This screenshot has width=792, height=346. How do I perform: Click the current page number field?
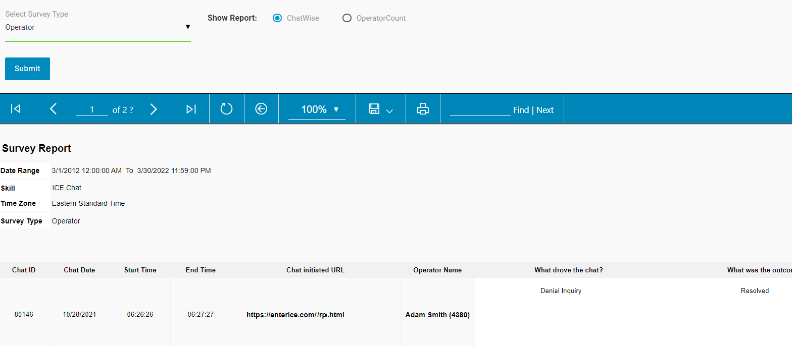click(92, 110)
